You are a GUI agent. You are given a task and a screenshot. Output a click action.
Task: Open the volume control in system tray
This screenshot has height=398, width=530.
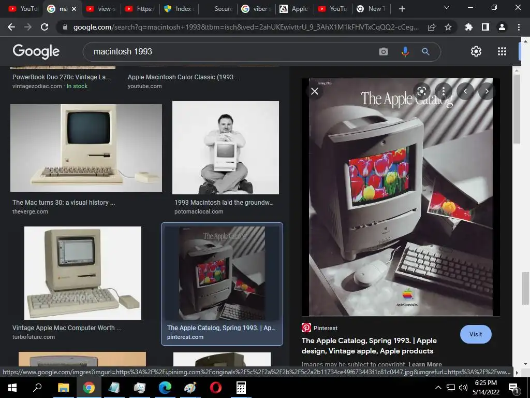463,388
